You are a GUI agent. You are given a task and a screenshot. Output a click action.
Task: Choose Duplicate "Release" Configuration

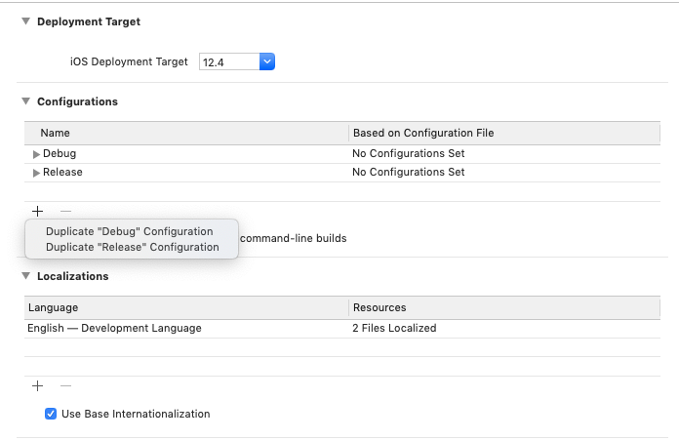click(132, 247)
